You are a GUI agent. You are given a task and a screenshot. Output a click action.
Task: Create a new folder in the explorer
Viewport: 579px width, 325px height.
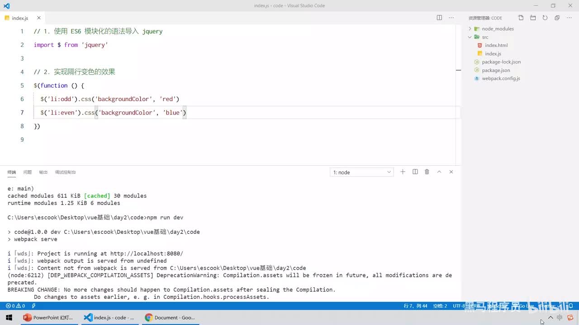coord(533,18)
